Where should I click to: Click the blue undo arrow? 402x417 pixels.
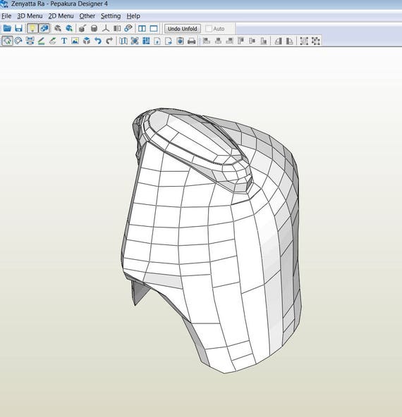pyautogui.click(x=98, y=41)
